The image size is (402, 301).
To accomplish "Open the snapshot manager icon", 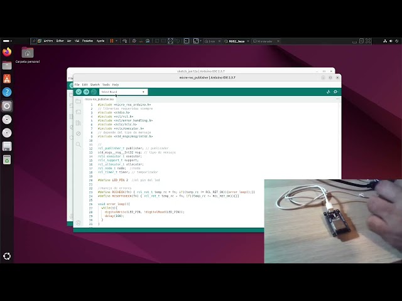I will tap(148, 41).
